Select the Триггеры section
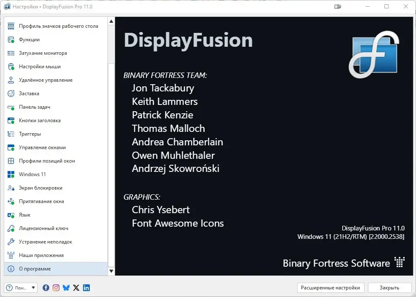The image size is (416, 297). [x=56, y=134]
